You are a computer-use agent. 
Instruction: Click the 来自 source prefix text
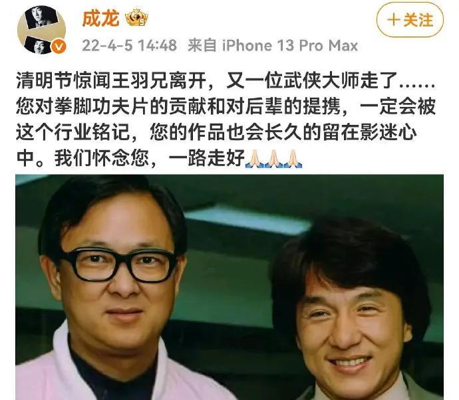tap(202, 46)
